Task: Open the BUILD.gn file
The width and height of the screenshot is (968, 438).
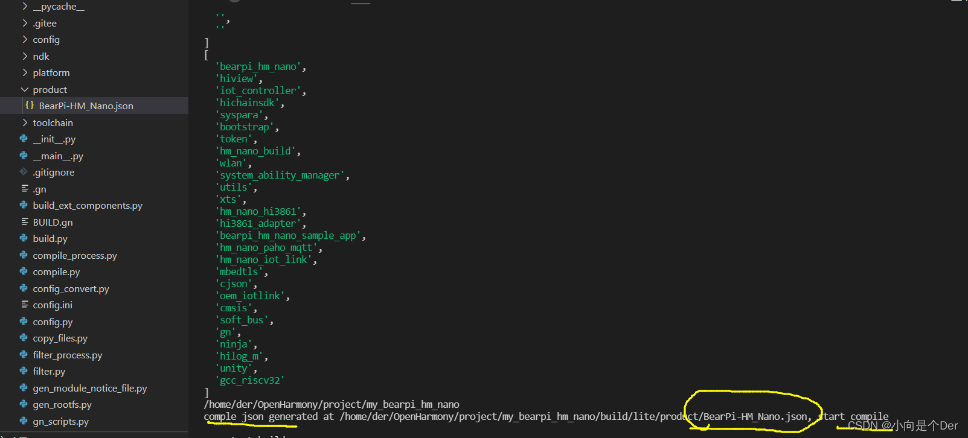Action: pyautogui.click(x=53, y=222)
